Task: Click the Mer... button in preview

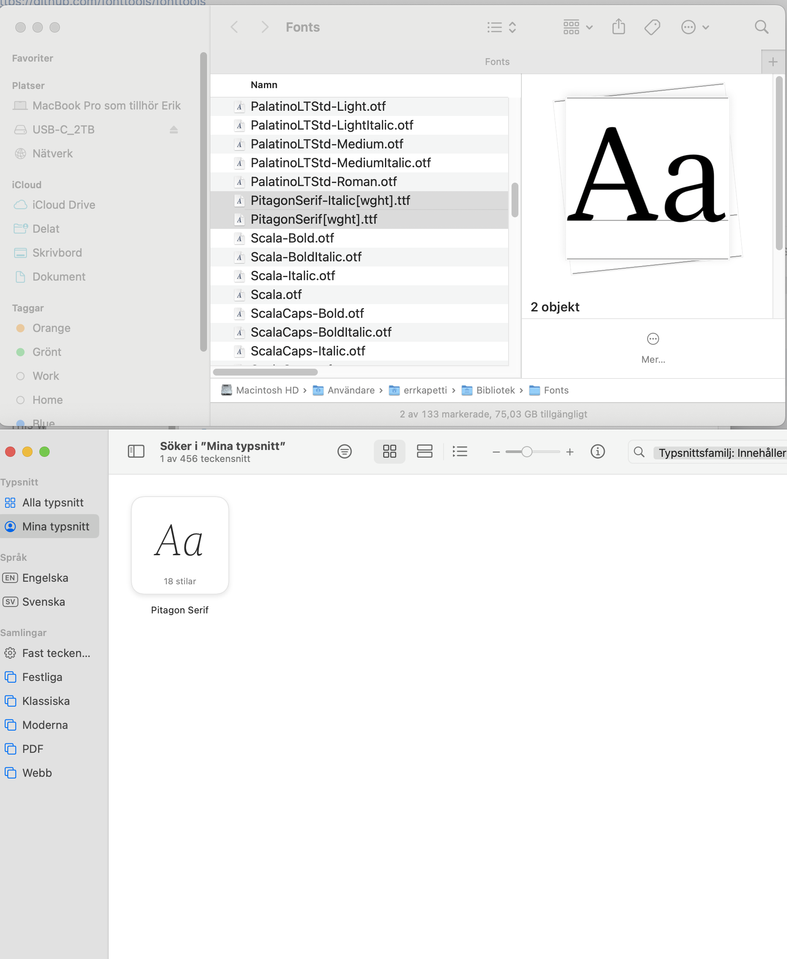Action: tap(653, 347)
